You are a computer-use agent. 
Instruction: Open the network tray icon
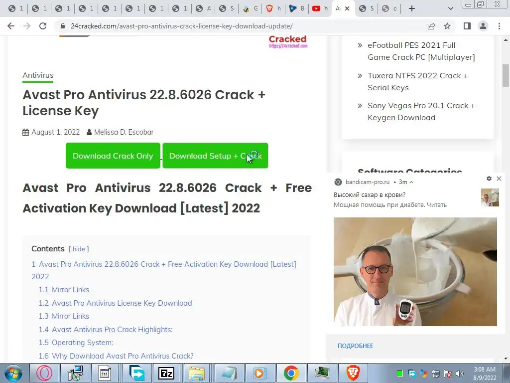(435, 374)
